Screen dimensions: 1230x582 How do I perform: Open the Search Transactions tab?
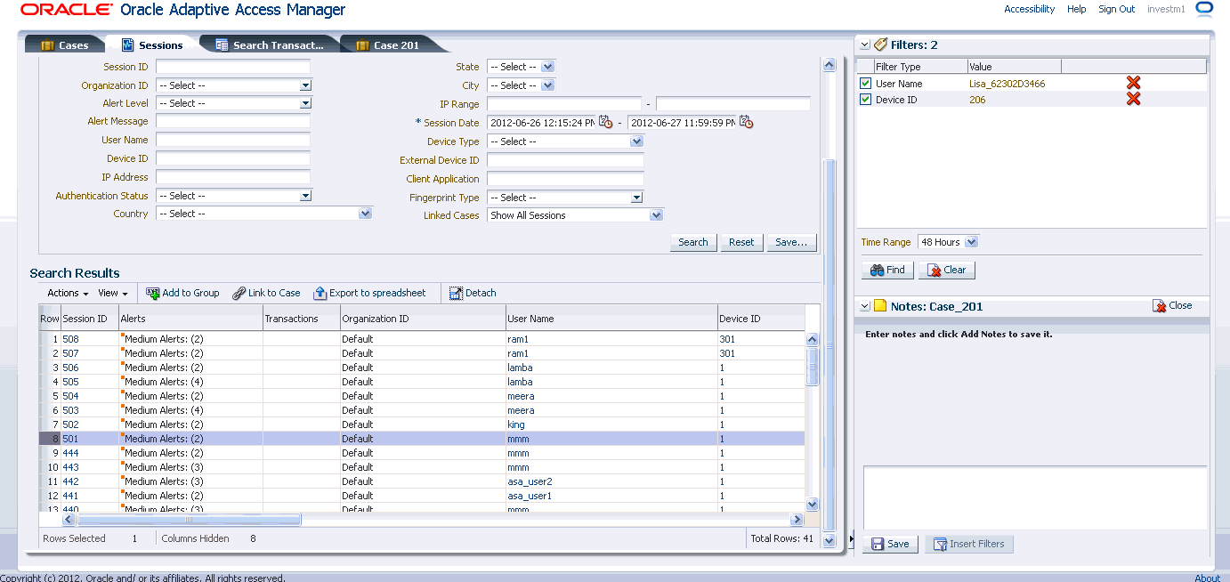point(269,45)
